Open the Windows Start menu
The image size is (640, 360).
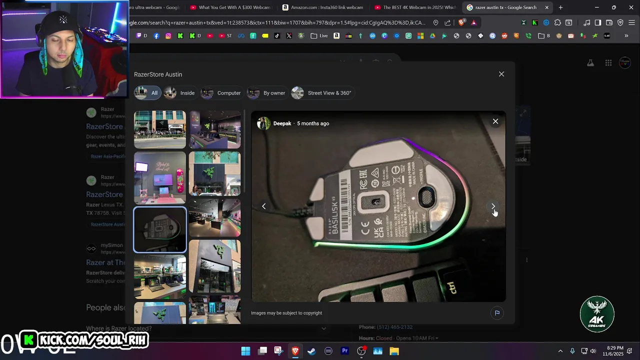pyautogui.click(x=245, y=351)
